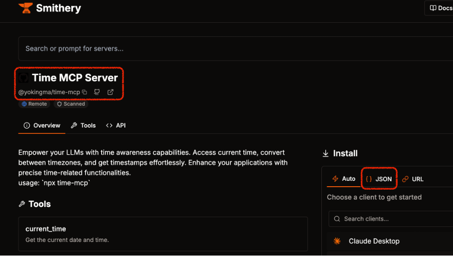
Task: Click the GitHub avatar beside Time MCP Server
Action: coord(23,78)
